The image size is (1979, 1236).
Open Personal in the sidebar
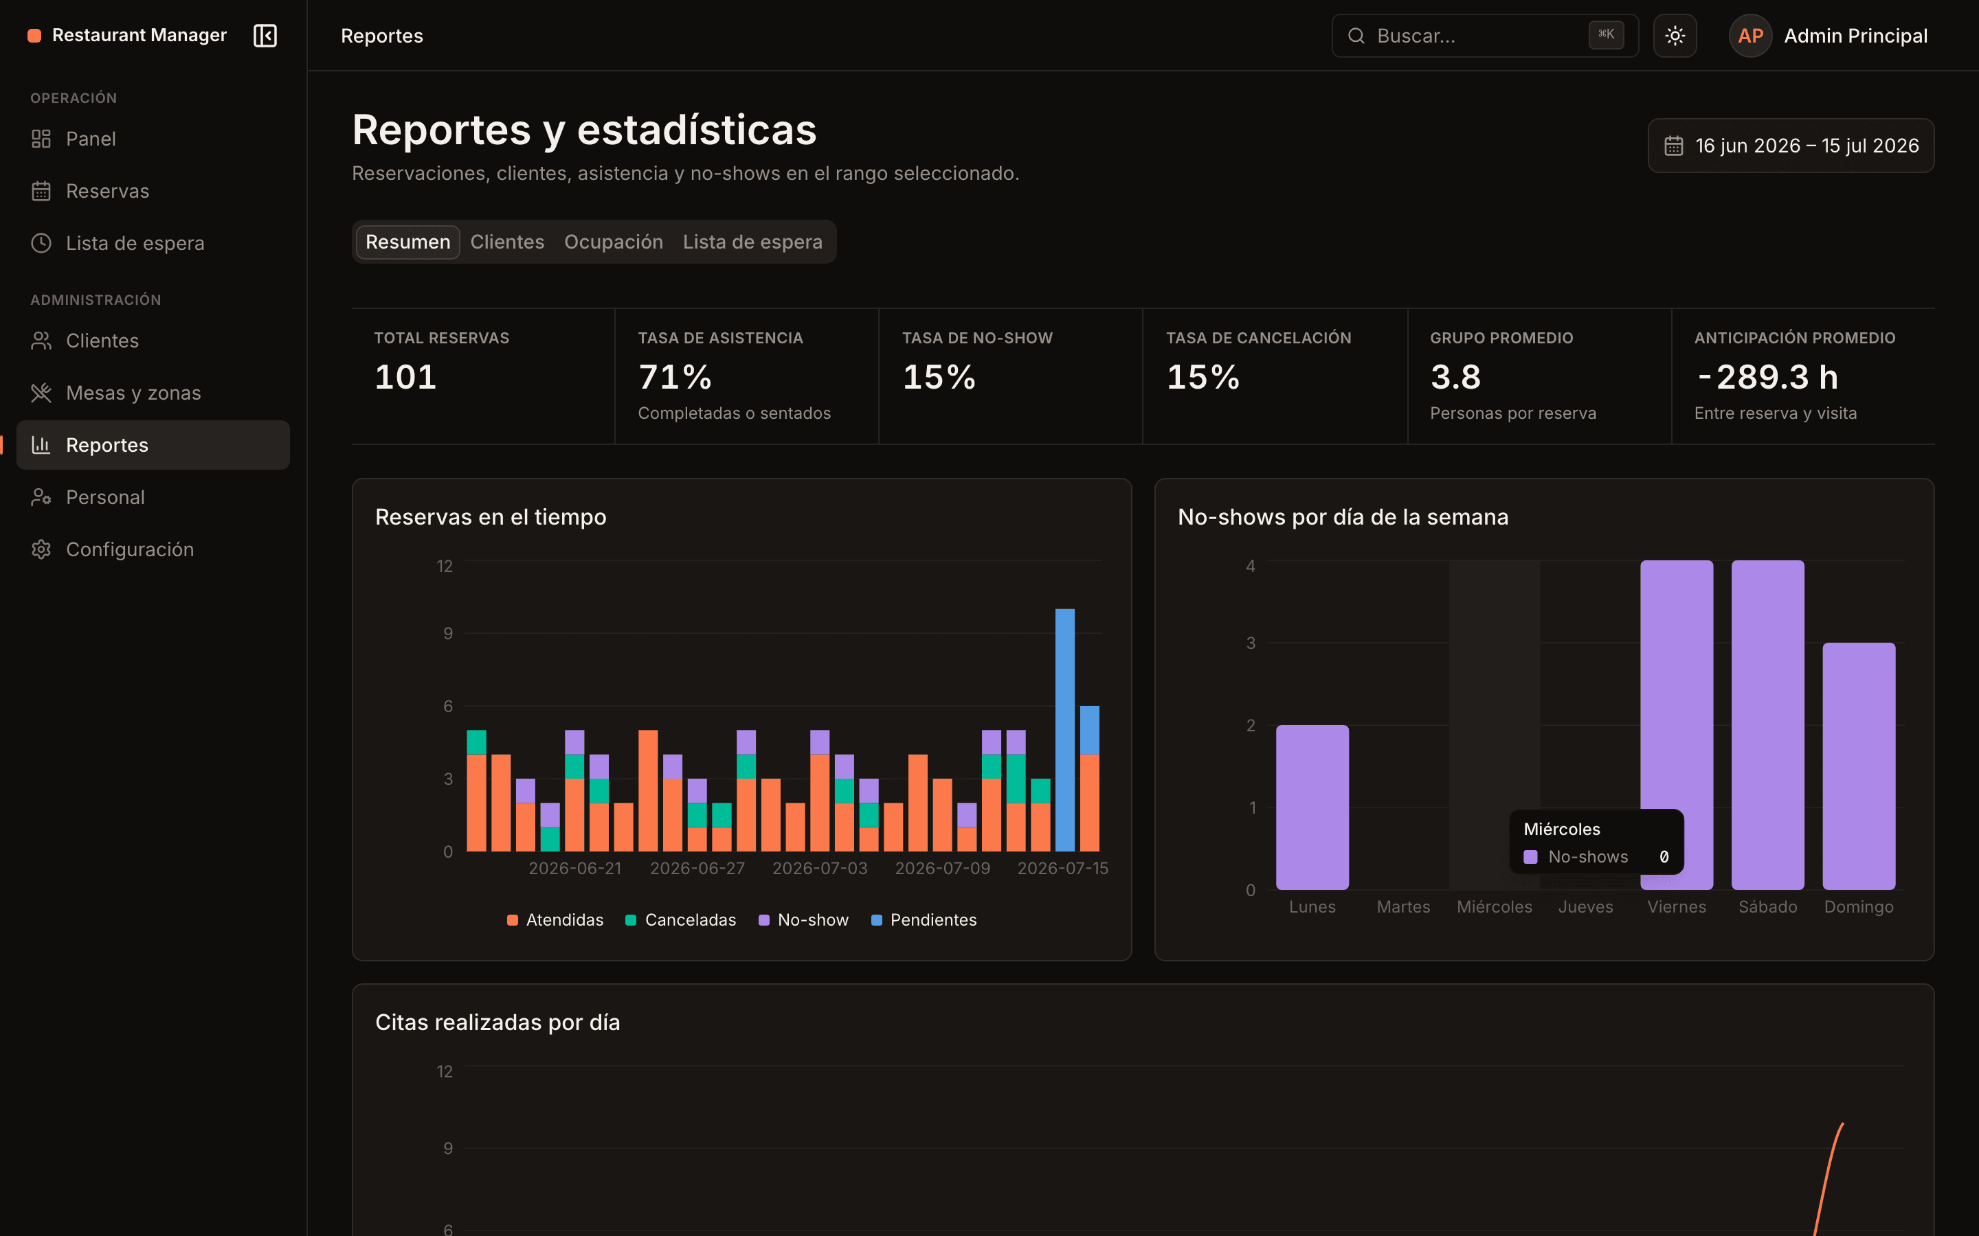pos(153,497)
